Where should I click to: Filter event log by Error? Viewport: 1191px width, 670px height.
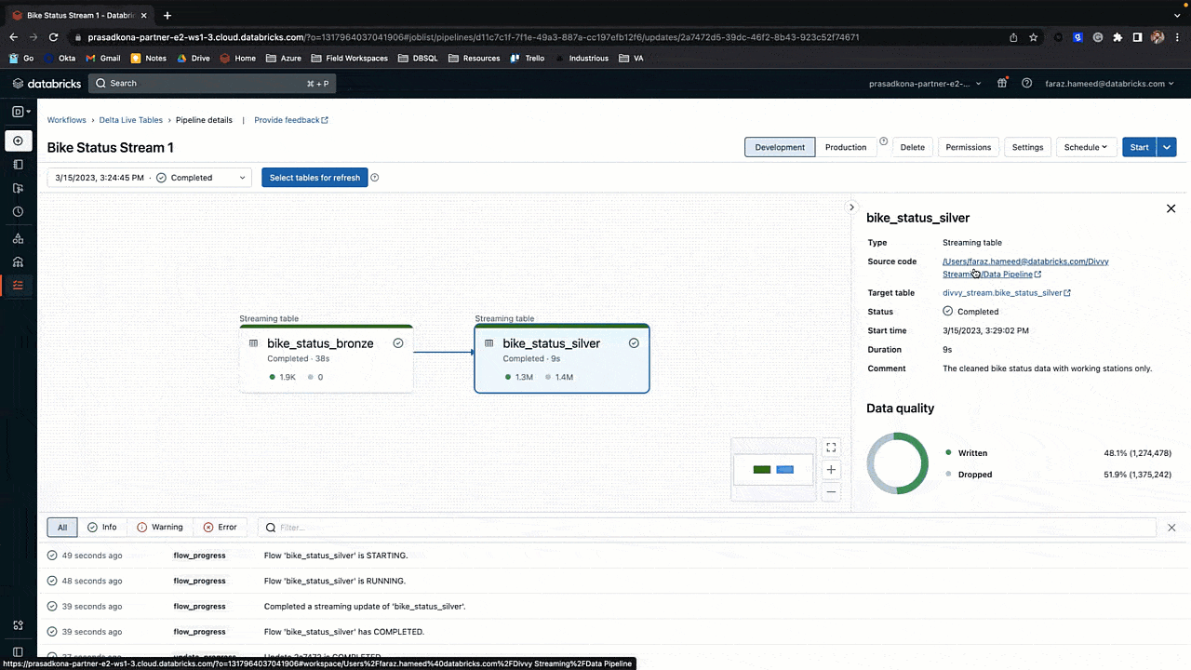(221, 528)
